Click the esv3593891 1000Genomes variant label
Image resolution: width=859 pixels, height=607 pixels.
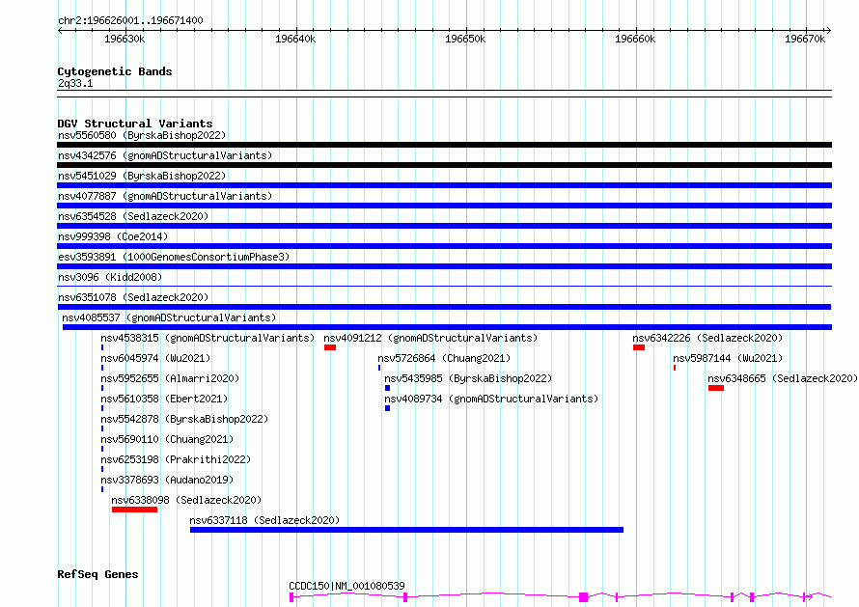point(174,257)
